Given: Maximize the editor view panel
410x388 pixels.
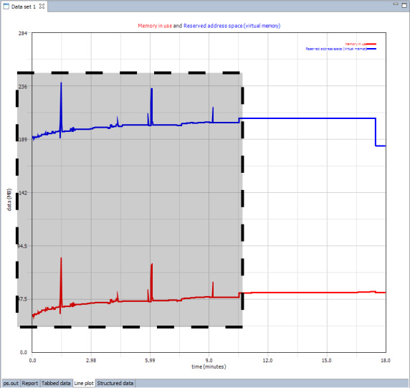Looking at the screenshot, I should pyautogui.click(x=404, y=5).
